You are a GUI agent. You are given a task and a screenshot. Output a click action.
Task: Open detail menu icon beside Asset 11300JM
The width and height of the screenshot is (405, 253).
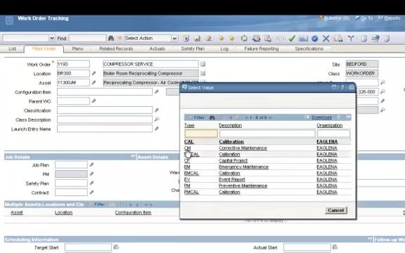pos(94,83)
